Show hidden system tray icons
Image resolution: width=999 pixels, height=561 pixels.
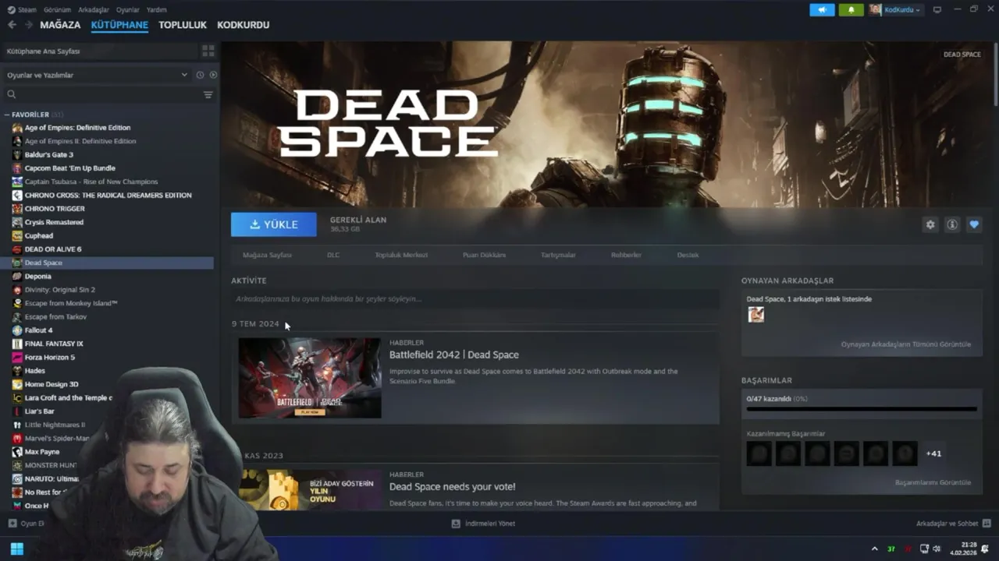pos(874,549)
